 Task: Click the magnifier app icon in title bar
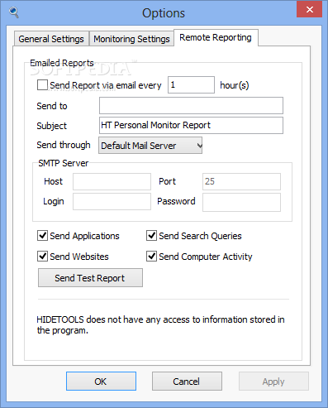13,12
